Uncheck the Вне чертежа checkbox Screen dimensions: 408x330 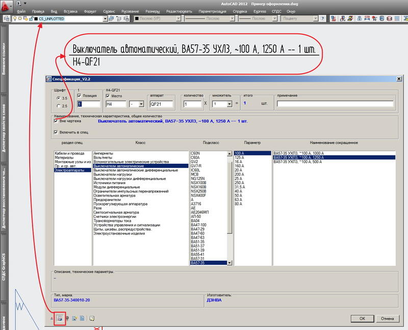[56, 121]
